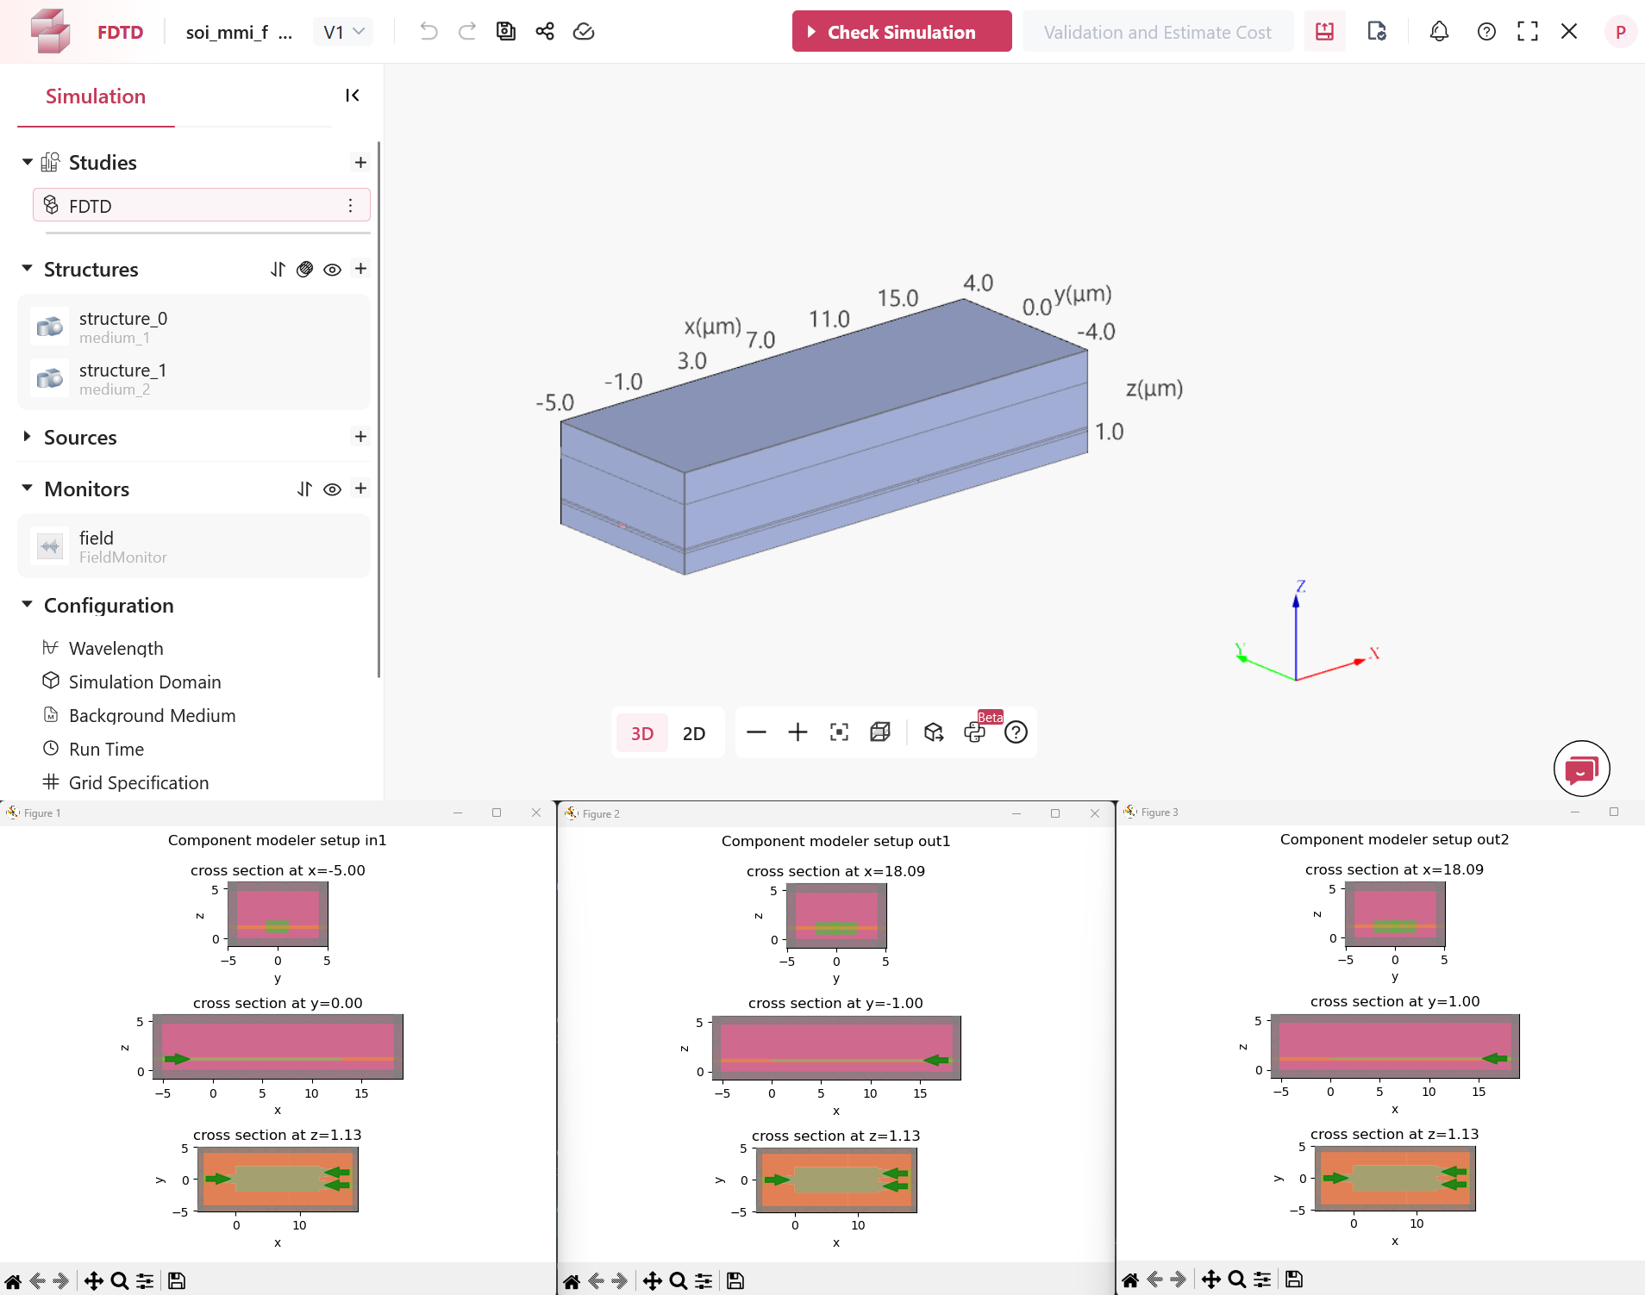The height and width of the screenshot is (1295, 1645).
Task: Toggle visibility of all Structures
Action: [332, 270]
